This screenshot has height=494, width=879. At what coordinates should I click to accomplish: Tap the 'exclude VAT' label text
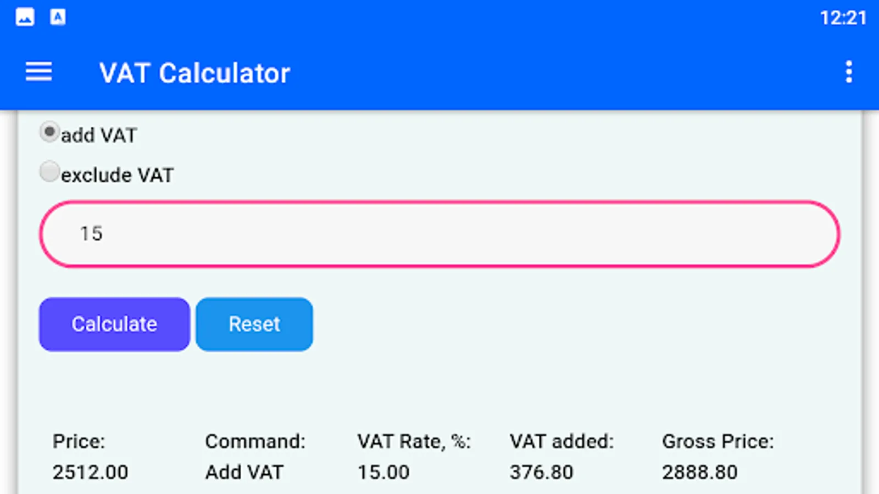(118, 176)
